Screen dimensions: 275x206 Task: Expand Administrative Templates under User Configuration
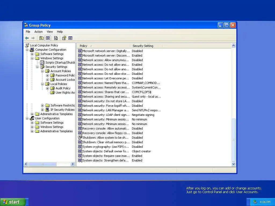coord(32,131)
